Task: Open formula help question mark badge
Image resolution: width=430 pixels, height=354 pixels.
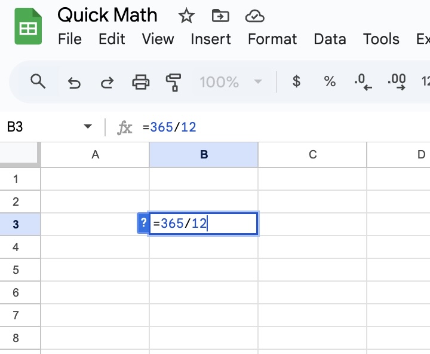Action: (143, 223)
